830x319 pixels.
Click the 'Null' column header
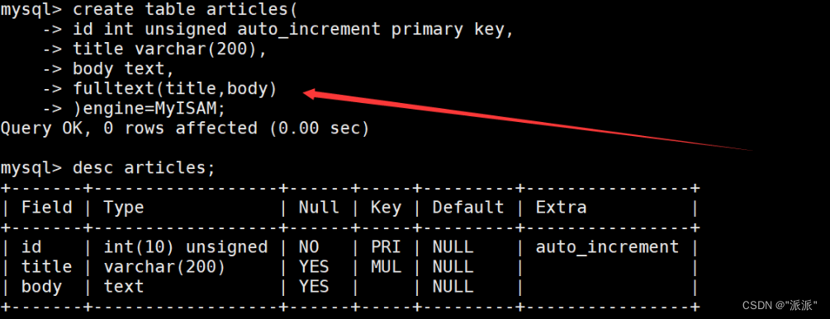pos(319,207)
